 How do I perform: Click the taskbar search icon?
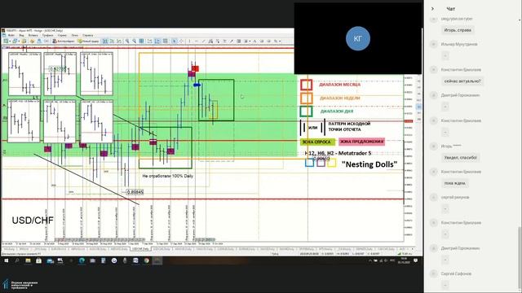click(x=16, y=260)
